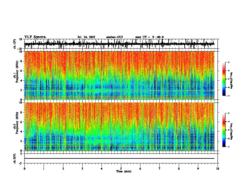Click the ch.3 flat signal line
This screenshot has height=189, width=245.
(119, 158)
